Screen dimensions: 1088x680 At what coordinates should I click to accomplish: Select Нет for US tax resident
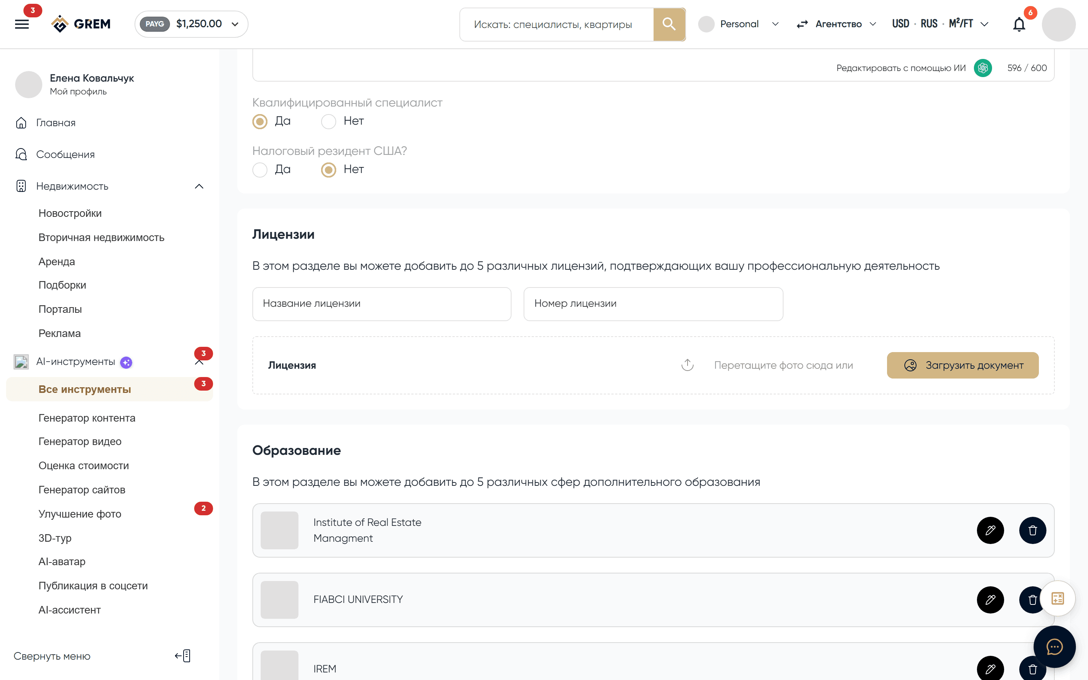pos(329,170)
